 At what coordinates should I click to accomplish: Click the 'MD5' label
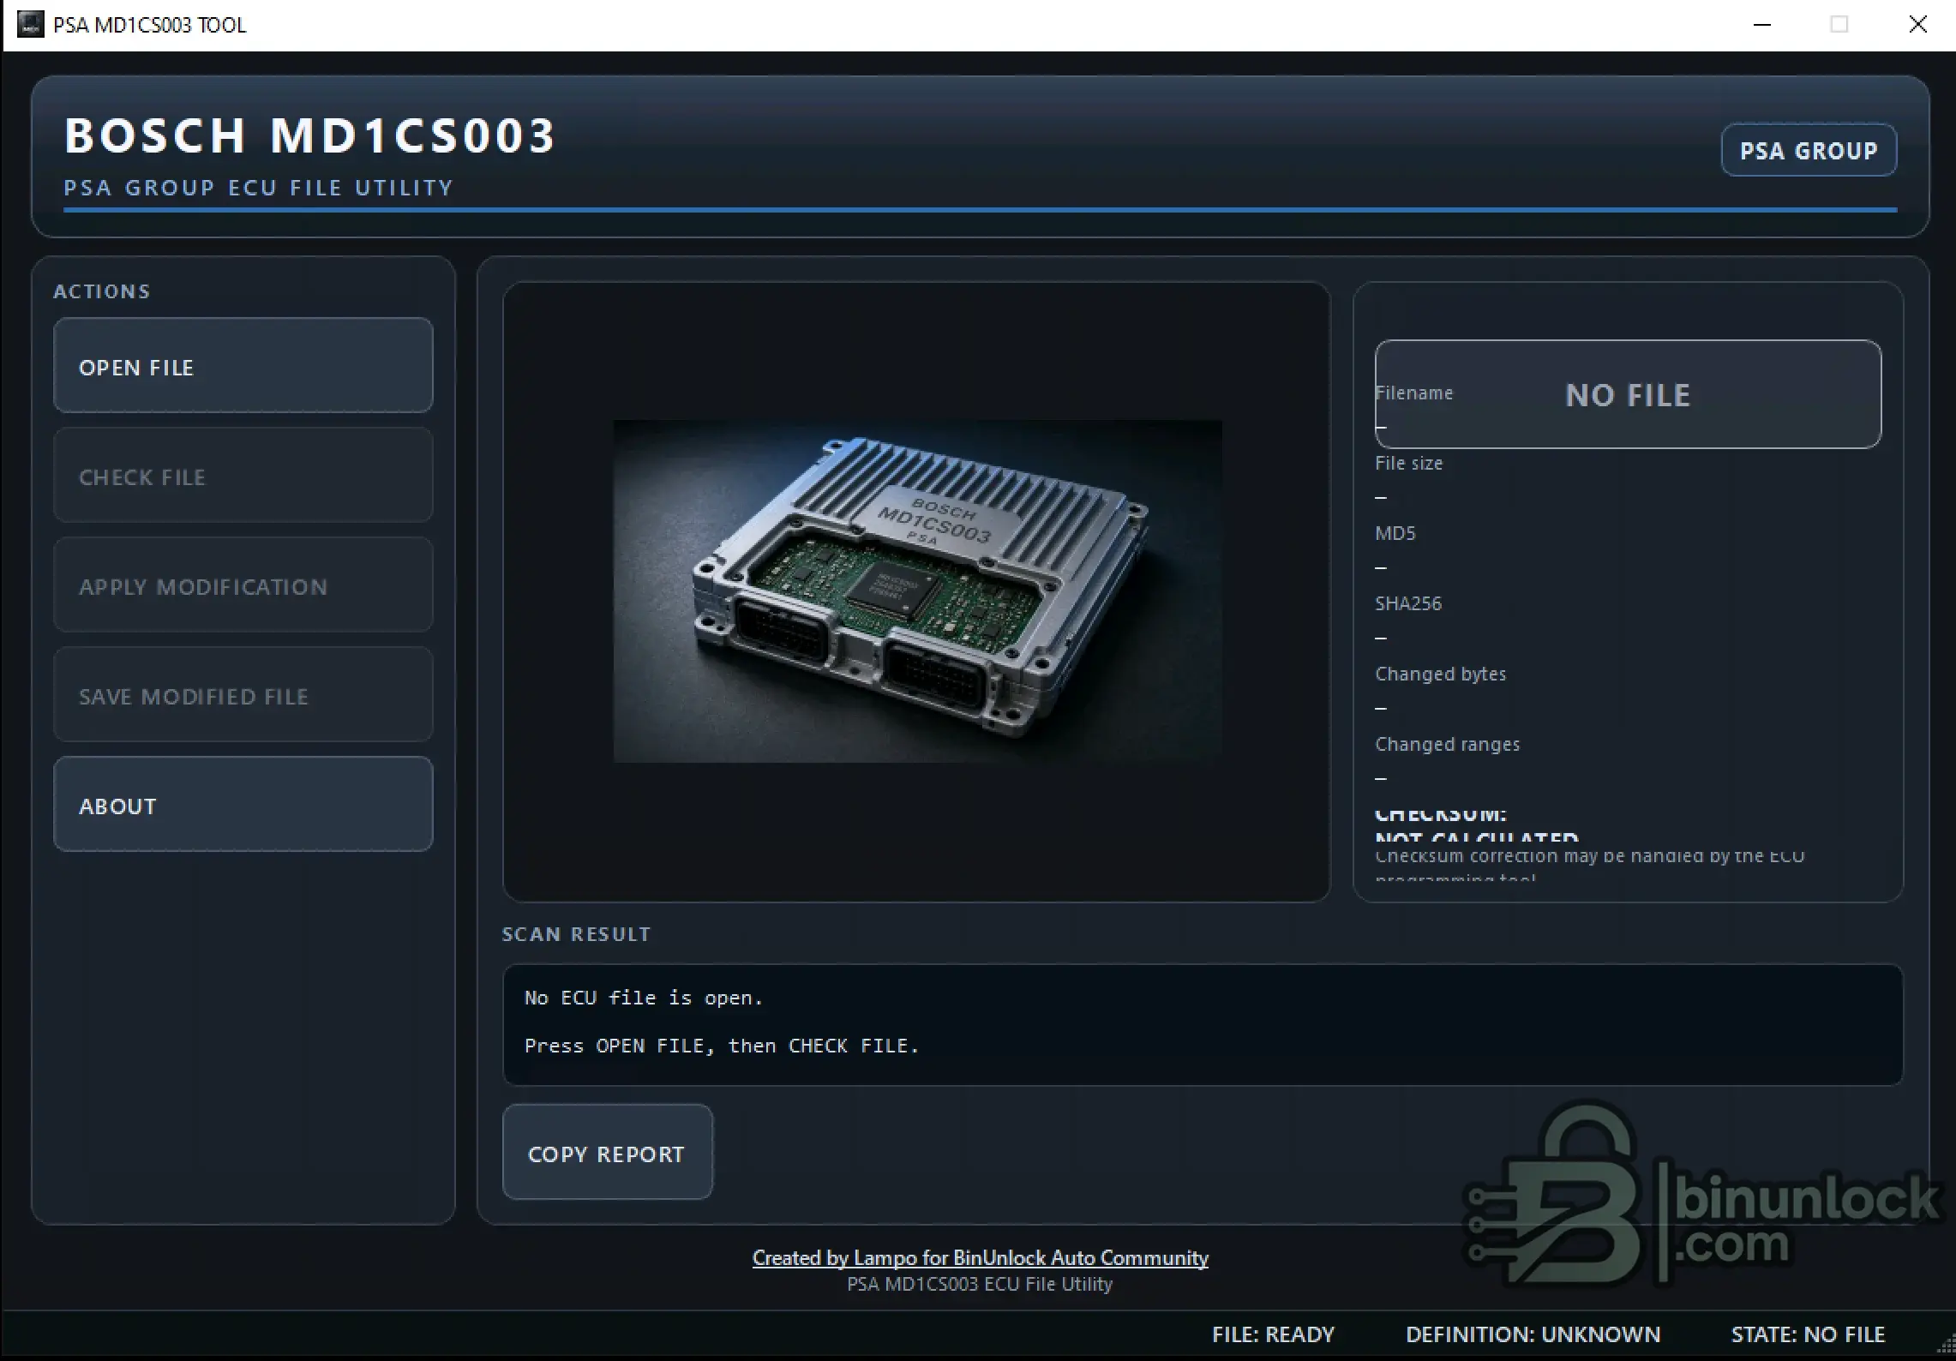pyautogui.click(x=1395, y=534)
